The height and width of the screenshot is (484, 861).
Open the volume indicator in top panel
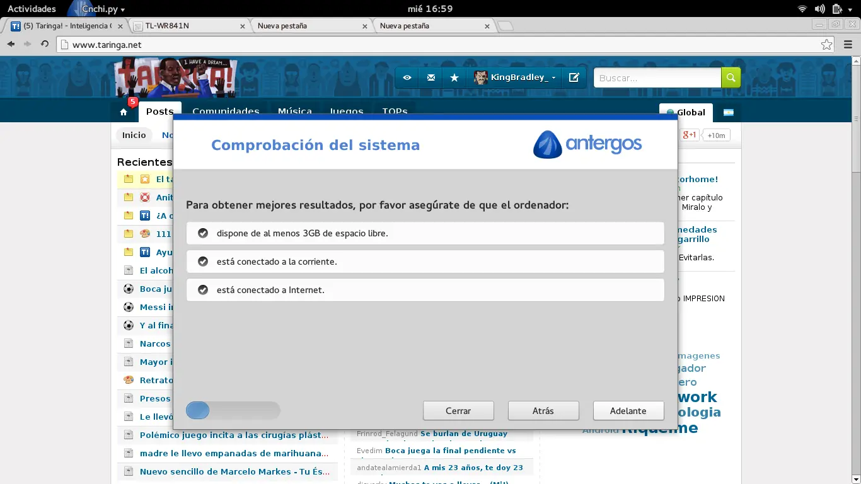(819, 9)
